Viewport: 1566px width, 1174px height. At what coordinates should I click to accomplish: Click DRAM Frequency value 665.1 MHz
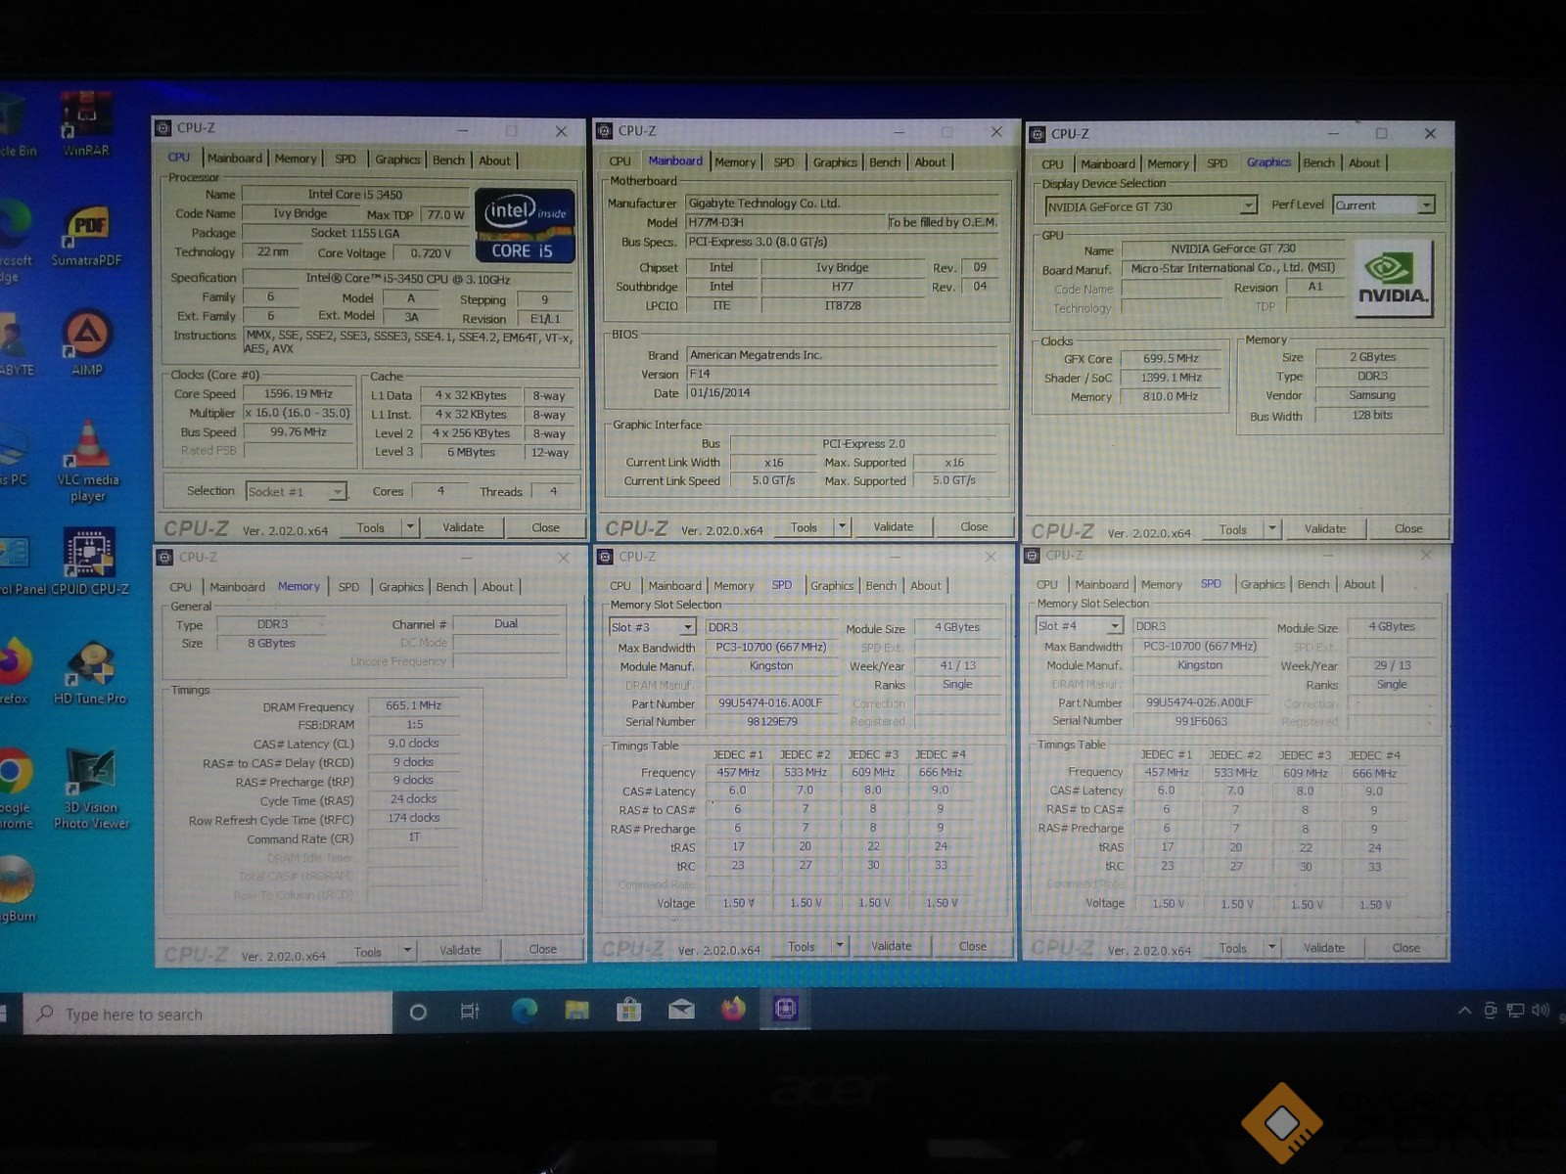[413, 705]
